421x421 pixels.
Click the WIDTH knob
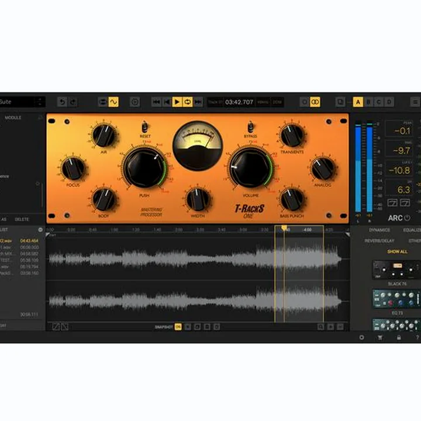coord(198,199)
